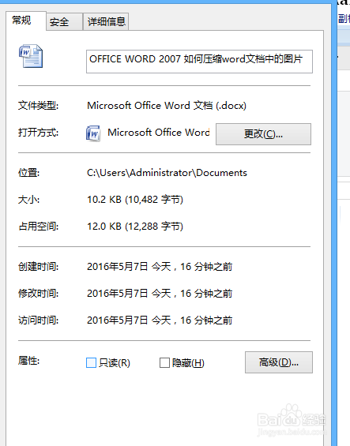Tick the 隐藏(H) checkbox
Viewport: 350px width, 446px height.
pyautogui.click(x=164, y=362)
